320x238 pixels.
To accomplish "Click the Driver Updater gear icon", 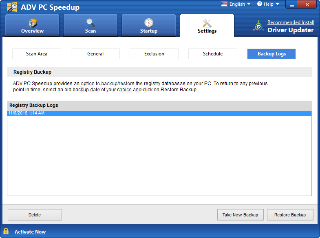I will (x=258, y=26).
